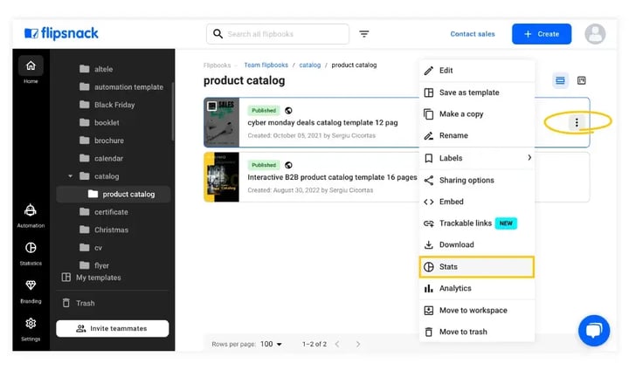Open Trackable links
Screen dimensions: 629x370
477,223
